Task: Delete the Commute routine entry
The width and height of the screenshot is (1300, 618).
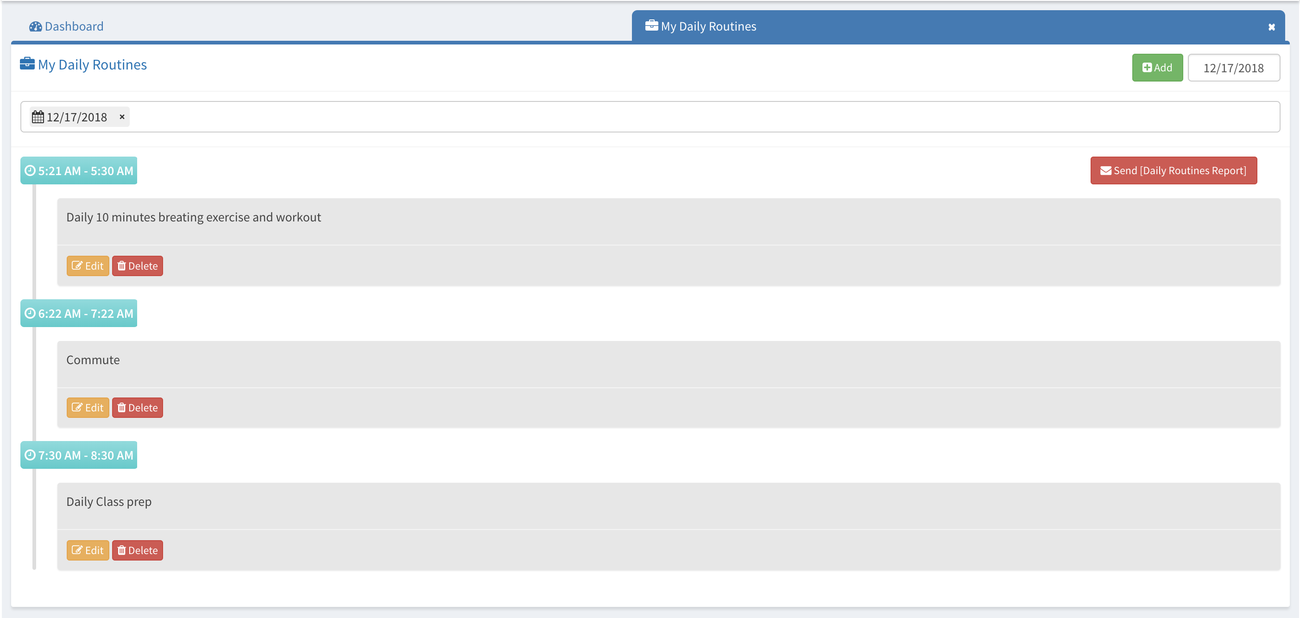Action: pos(137,408)
